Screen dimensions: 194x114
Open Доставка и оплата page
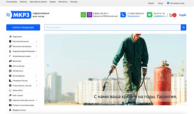[x=39, y=2]
